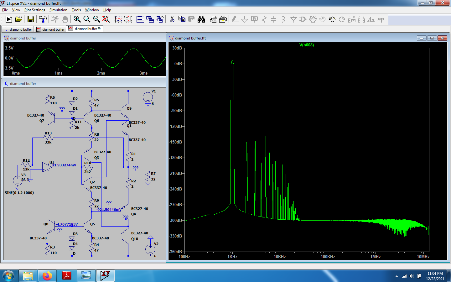Image resolution: width=451 pixels, height=282 pixels.
Task: Open the Plot Settings menu
Action: (x=35, y=10)
